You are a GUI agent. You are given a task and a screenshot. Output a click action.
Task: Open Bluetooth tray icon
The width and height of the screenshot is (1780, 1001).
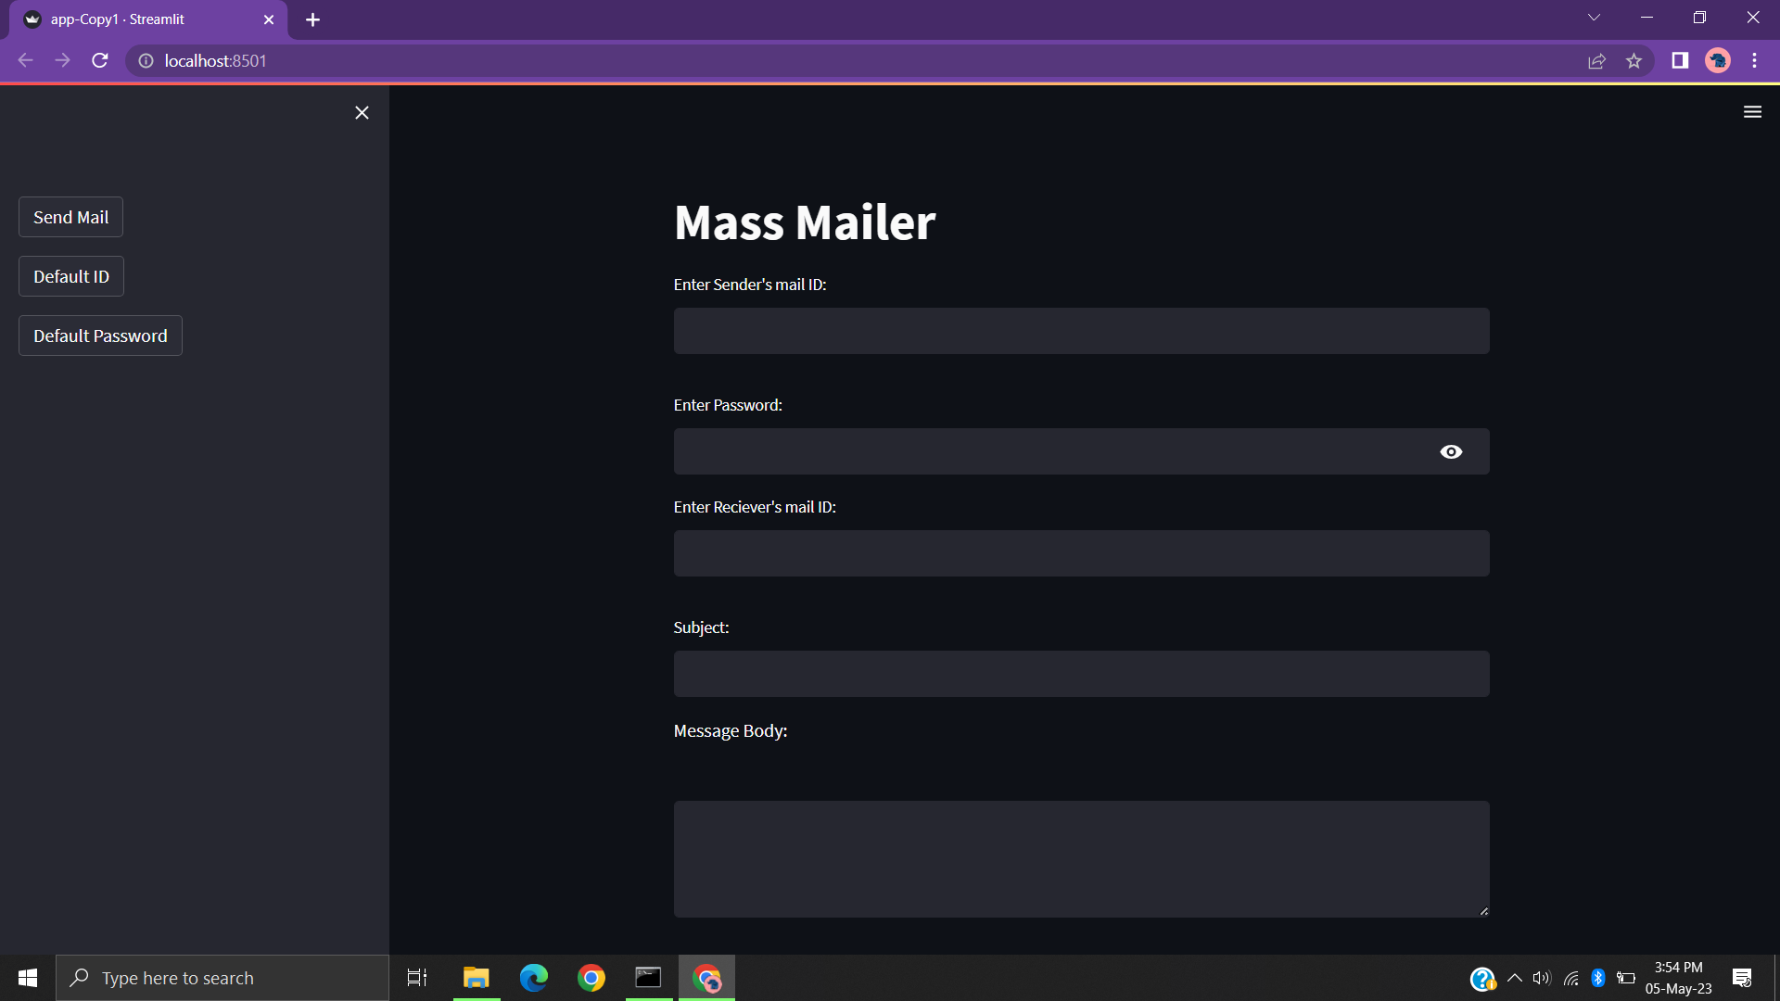[1598, 978]
